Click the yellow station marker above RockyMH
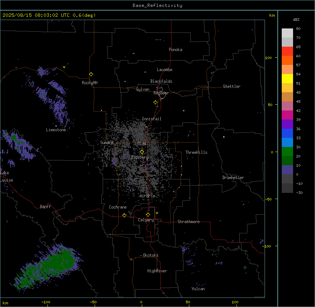The width and height of the screenshot is (315, 307). click(x=91, y=74)
